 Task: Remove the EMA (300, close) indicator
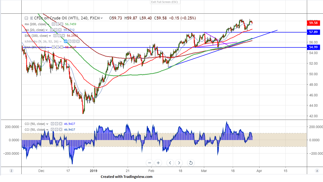point(63,36)
